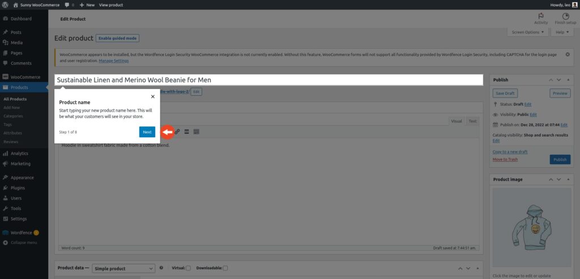The image size is (580, 279).
Task: Click the Preview button
Action: (x=560, y=94)
